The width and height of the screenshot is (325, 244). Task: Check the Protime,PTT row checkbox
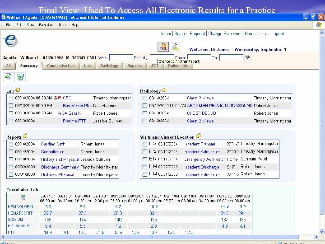pos(11,121)
